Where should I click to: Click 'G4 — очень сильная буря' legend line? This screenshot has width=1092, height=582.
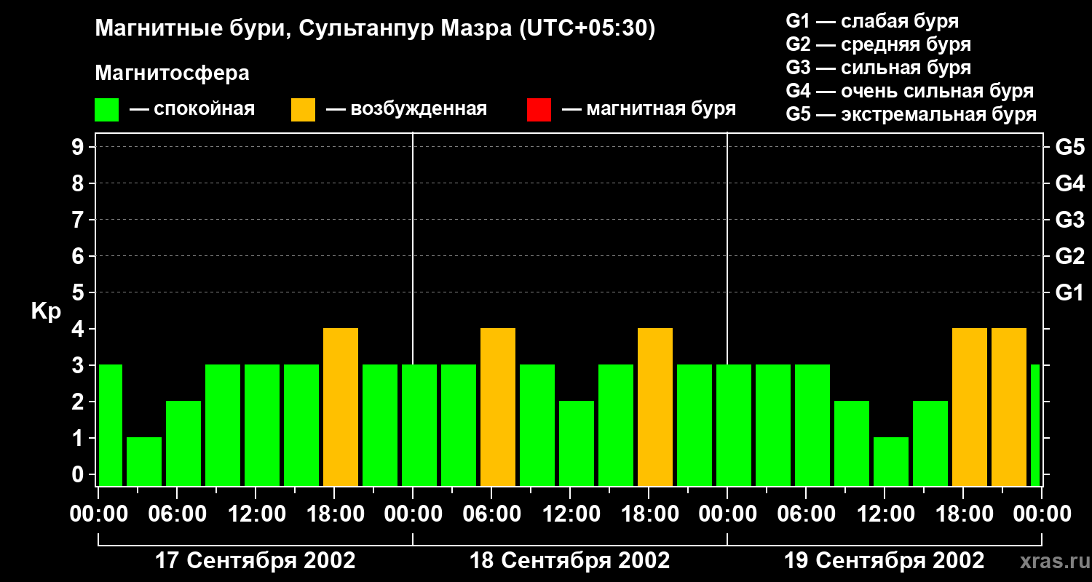(x=910, y=91)
